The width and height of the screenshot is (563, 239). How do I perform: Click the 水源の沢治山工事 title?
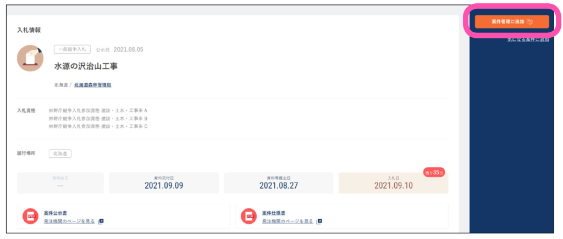[x=86, y=66]
